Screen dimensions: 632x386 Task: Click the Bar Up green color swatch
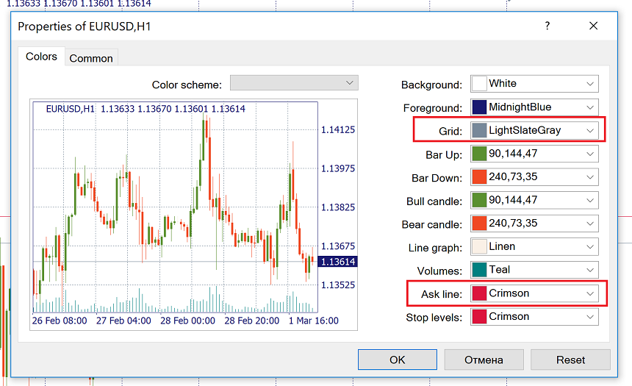click(x=479, y=154)
